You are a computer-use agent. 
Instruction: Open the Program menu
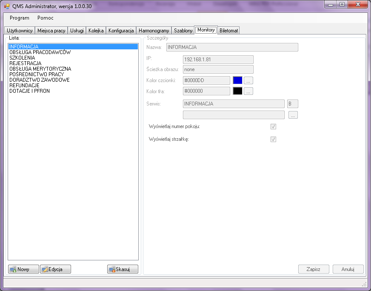coord(20,18)
